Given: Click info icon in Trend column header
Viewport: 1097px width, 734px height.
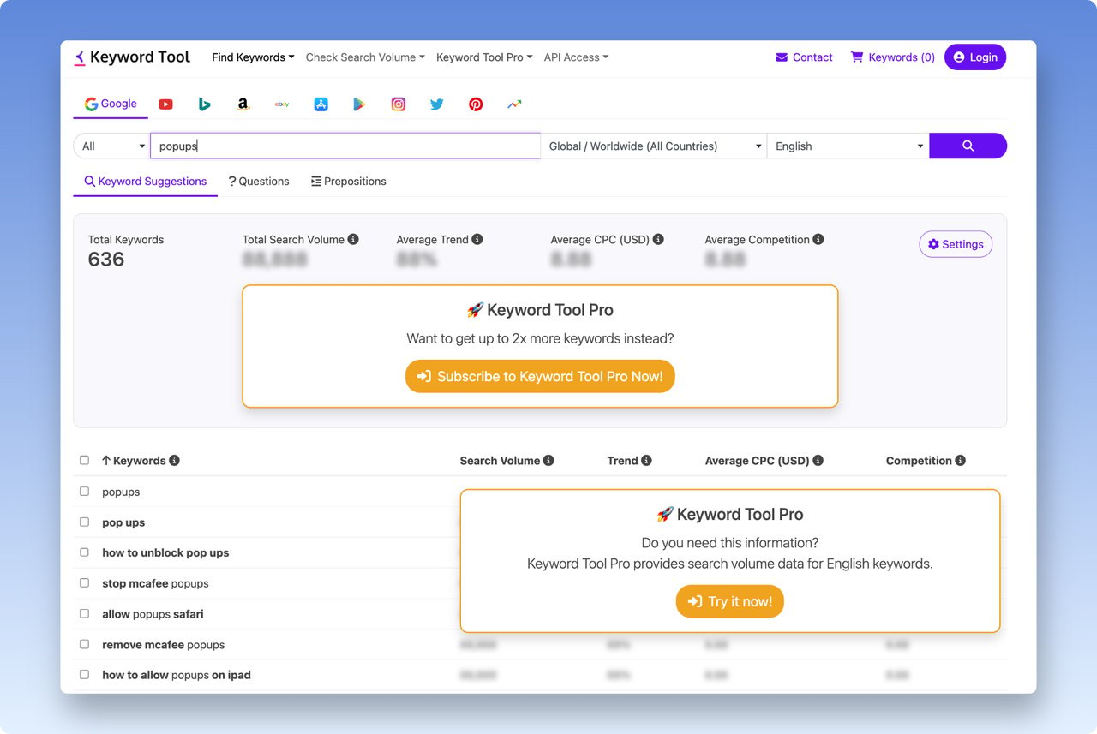Looking at the screenshot, I should tap(646, 461).
